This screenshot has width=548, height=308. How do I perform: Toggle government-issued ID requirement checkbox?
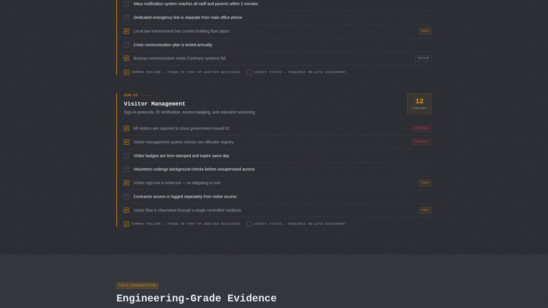126,128
